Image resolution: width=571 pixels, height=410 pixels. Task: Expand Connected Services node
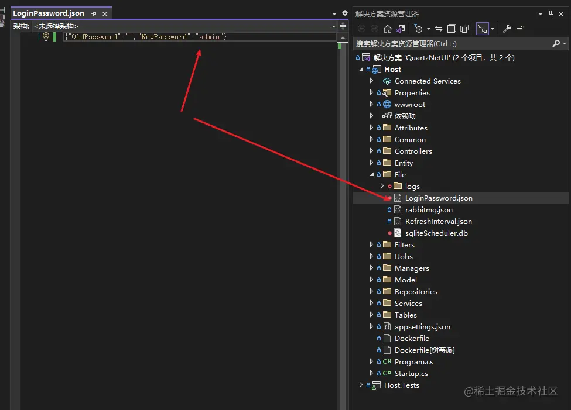coord(371,81)
